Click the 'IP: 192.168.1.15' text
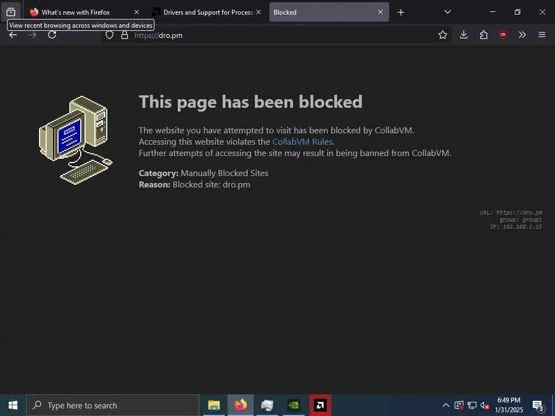Image resolution: width=555 pixels, height=416 pixels. click(516, 227)
